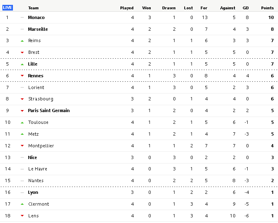Click Lens red down arrow icon
The image size is (278, 223).
pyautogui.click(x=22, y=216)
